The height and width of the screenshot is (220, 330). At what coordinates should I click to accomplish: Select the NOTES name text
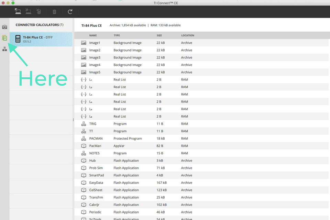tap(94, 153)
